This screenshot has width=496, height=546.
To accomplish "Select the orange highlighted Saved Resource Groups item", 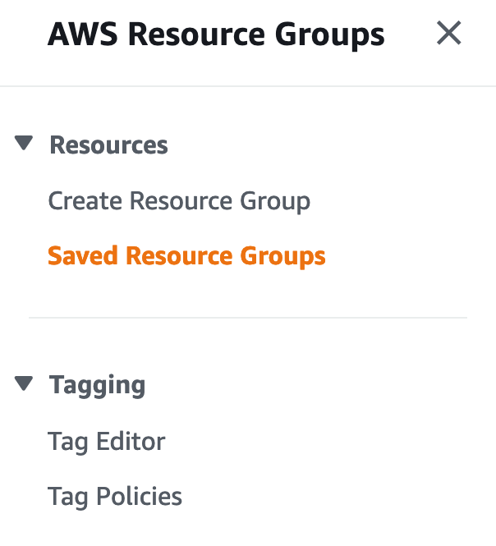I will [x=186, y=256].
